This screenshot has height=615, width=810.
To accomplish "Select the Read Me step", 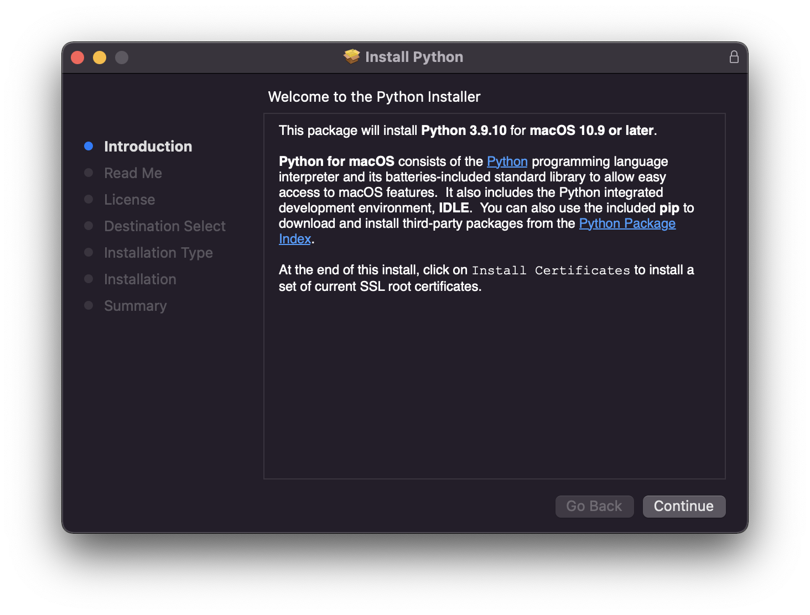I will [133, 173].
